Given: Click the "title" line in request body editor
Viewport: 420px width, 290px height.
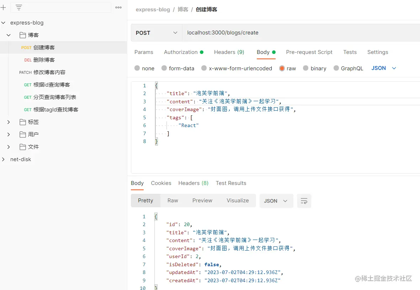Looking at the screenshot, I should pyautogui.click(x=198, y=93).
